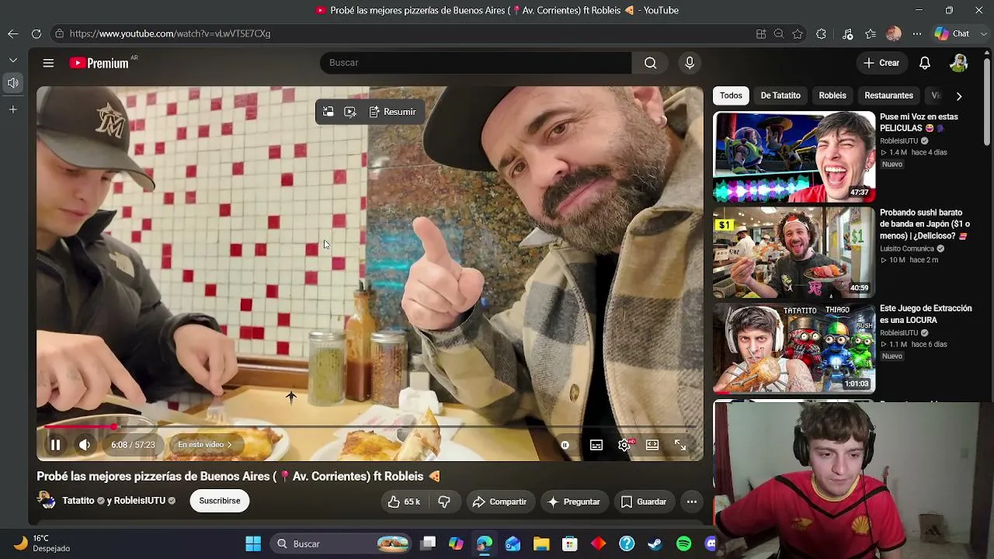Select the 'De Tatatito' filter chip
The height and width of the screenshot is (559, 994).
(780, 95)
